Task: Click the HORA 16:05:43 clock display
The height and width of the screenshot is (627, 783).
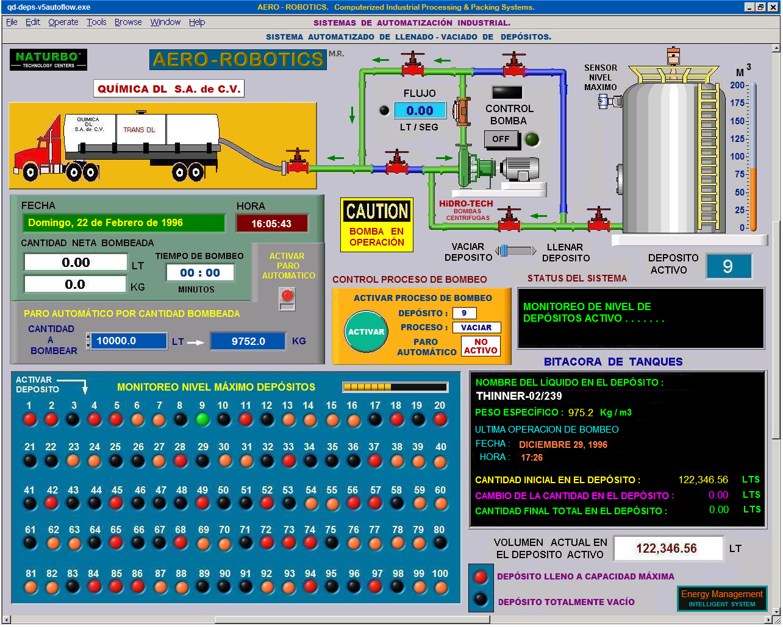Action: (272, 224)
